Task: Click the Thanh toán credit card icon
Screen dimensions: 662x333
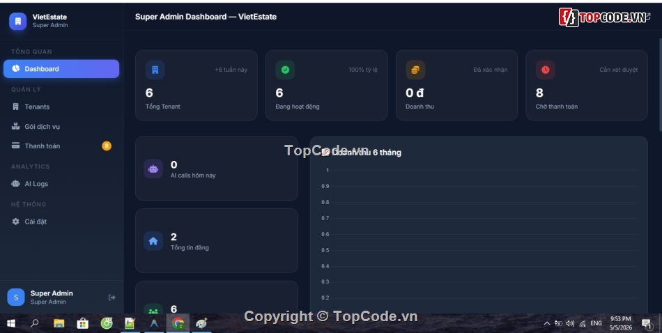Action: coord(15,146)
